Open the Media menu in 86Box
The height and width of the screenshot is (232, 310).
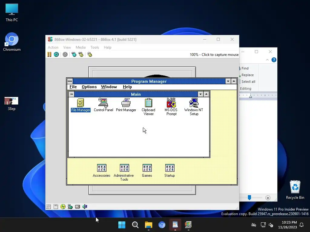pos(81,47)
